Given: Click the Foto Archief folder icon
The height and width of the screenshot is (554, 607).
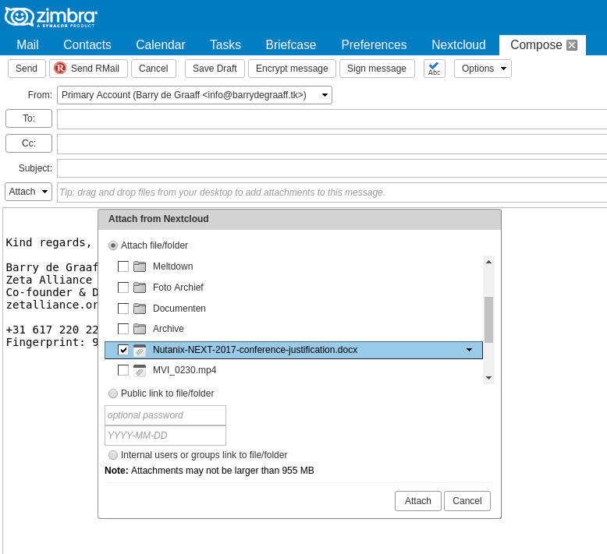Looking at the screenshot, I should point(140,288).
